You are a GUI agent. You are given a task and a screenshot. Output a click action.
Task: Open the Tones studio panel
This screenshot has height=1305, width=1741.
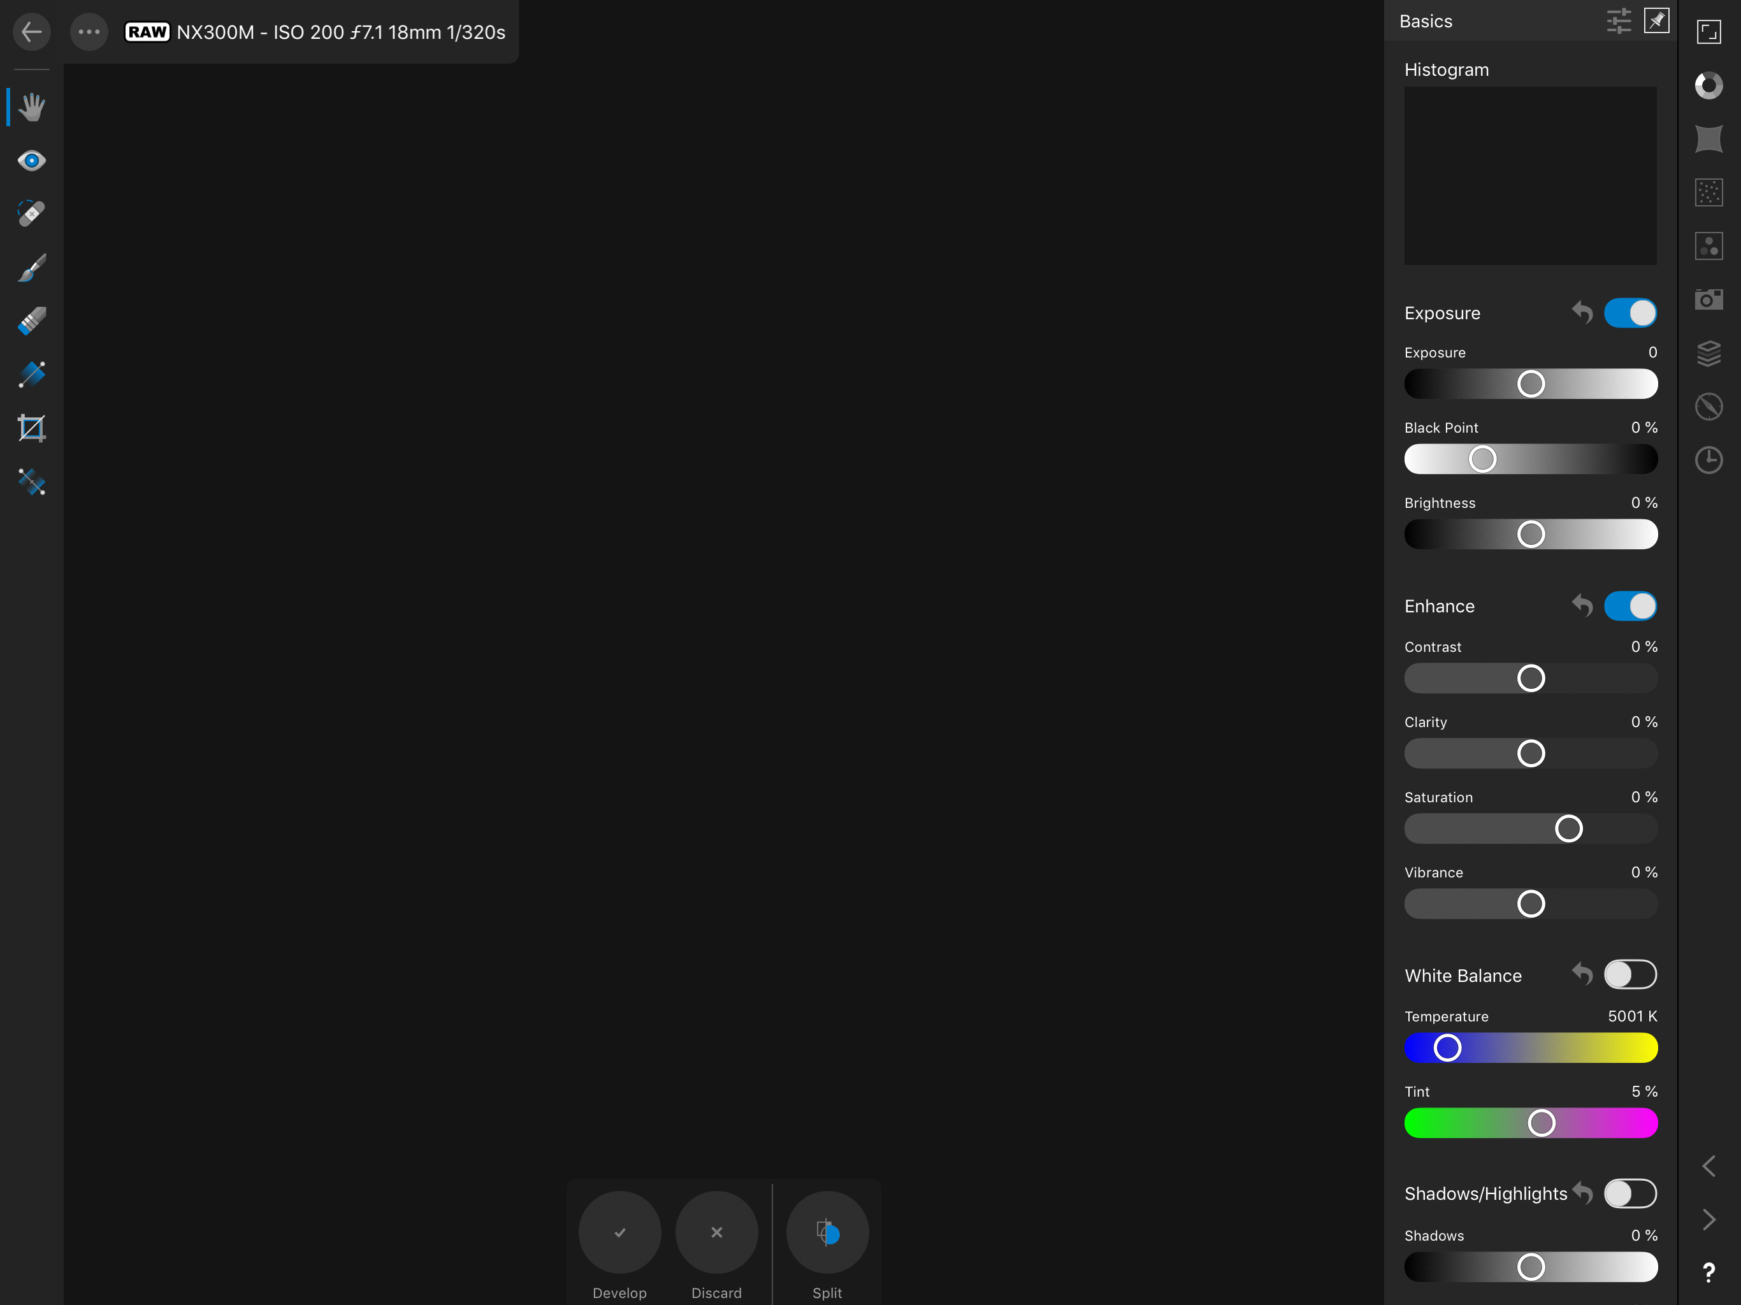1708,245
